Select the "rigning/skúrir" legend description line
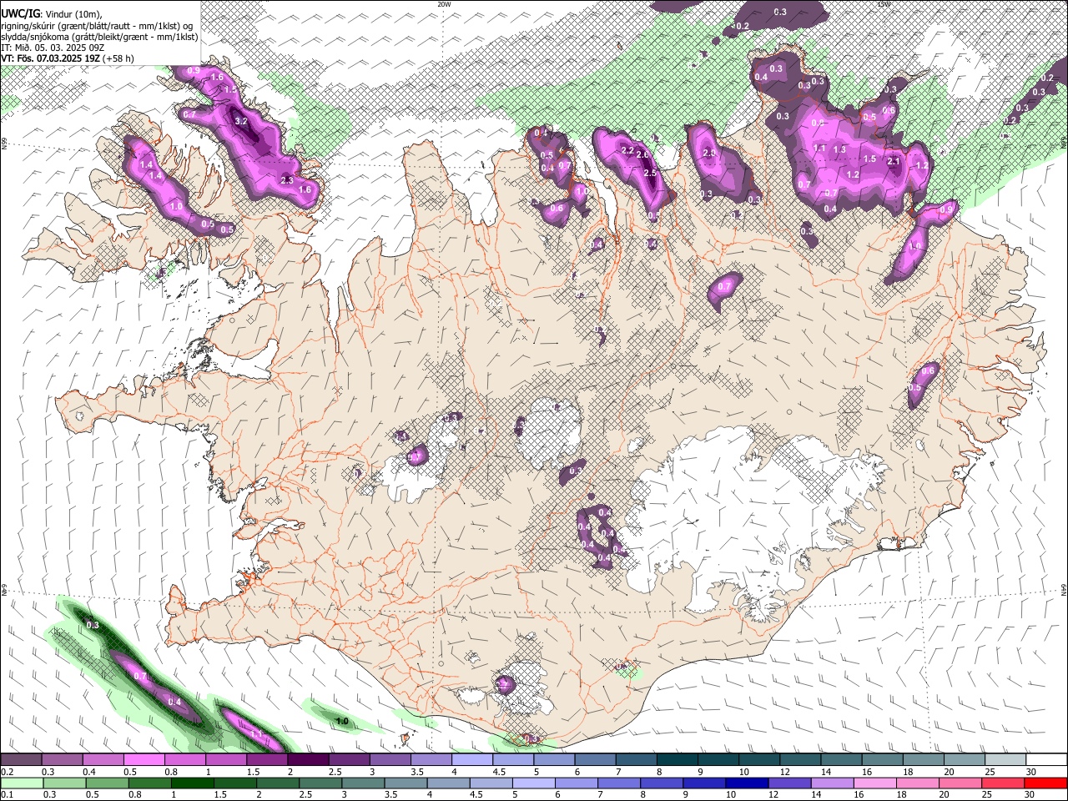The width and height of the screenshot is (1068, 801). [98, 26]
